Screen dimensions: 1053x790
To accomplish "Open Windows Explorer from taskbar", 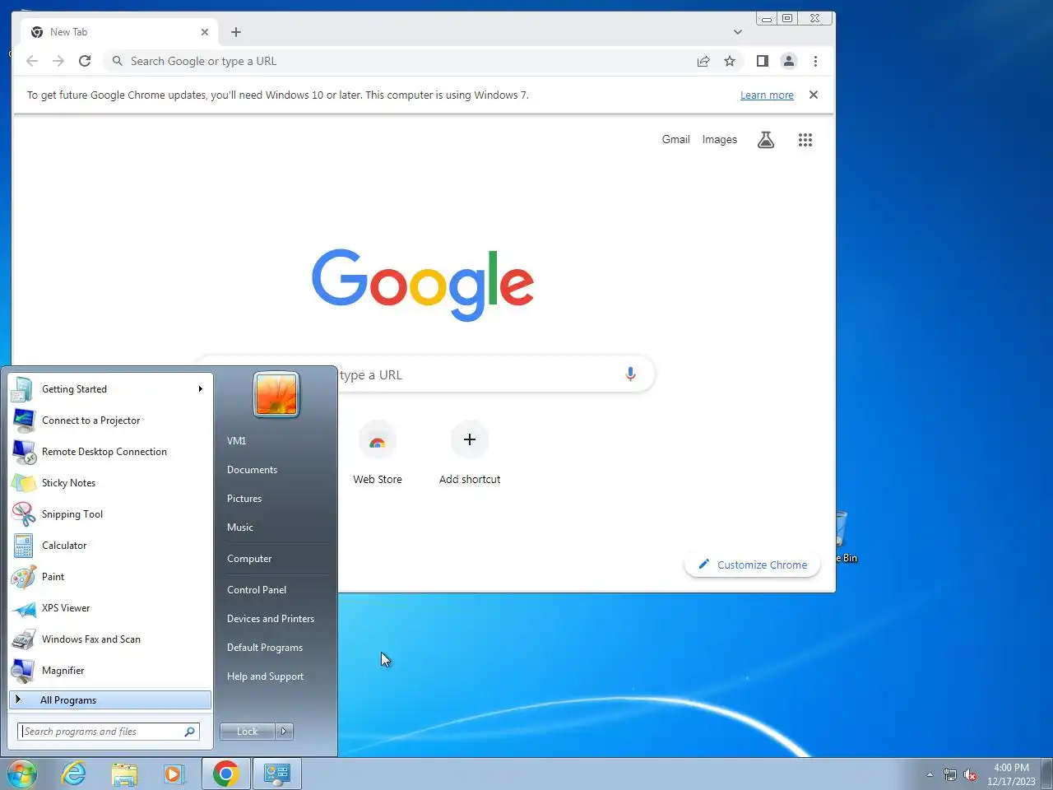I will pyautogui.click(x=124, y=774).
